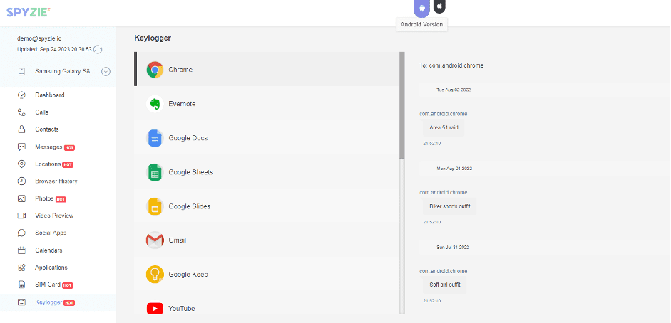Select the Chrome icon in keylogger list
The image size is (671, 323).
(x=155, y=70)
